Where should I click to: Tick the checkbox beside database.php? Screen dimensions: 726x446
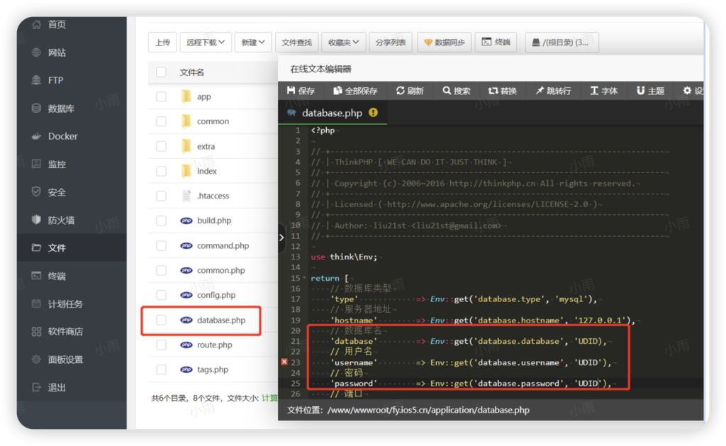coord(161,320)
